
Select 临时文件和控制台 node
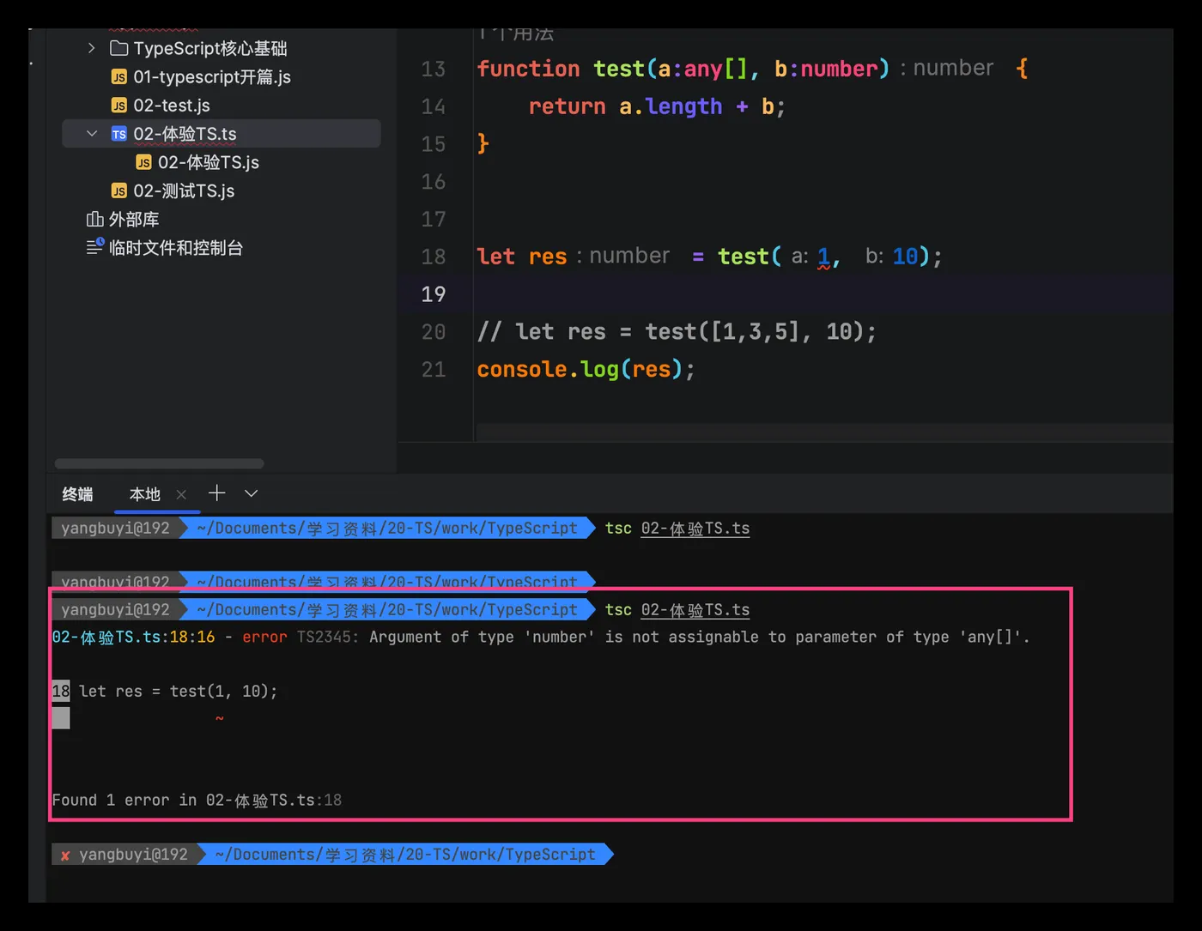(176, 247)
